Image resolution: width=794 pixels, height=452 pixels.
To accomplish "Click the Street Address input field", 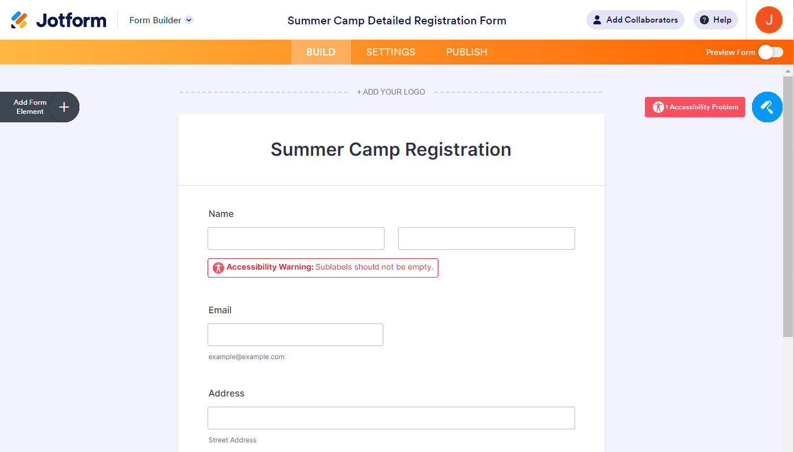I will (391, 418).
